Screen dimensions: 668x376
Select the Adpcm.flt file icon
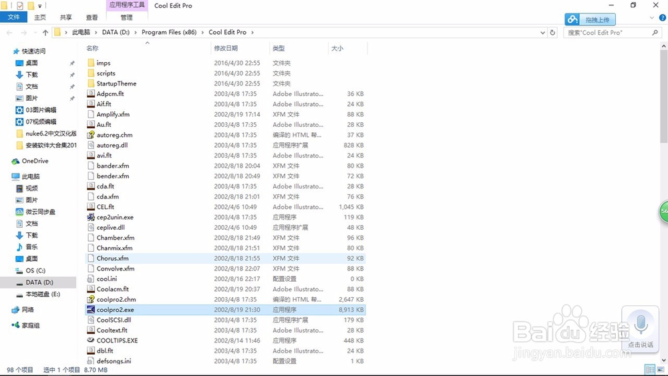coord(91,93)
